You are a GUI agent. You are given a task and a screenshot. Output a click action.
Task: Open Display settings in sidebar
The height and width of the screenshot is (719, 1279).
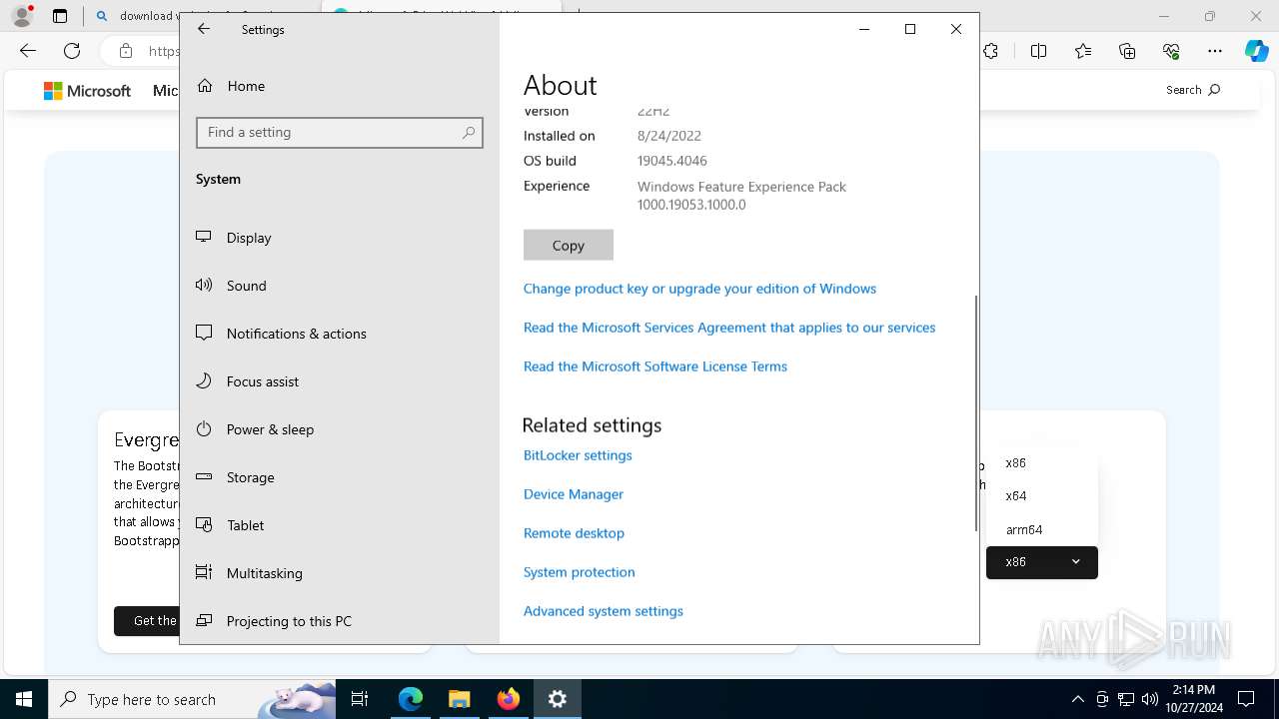pos(340,238)
